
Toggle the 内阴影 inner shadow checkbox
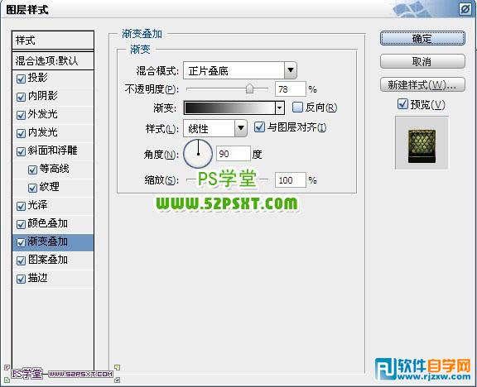21,98
